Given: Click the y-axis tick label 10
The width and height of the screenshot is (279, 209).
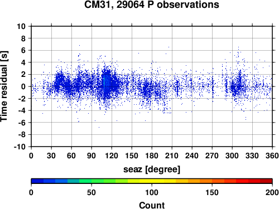Looking at the screenshot, I should [x=21, y=26].
